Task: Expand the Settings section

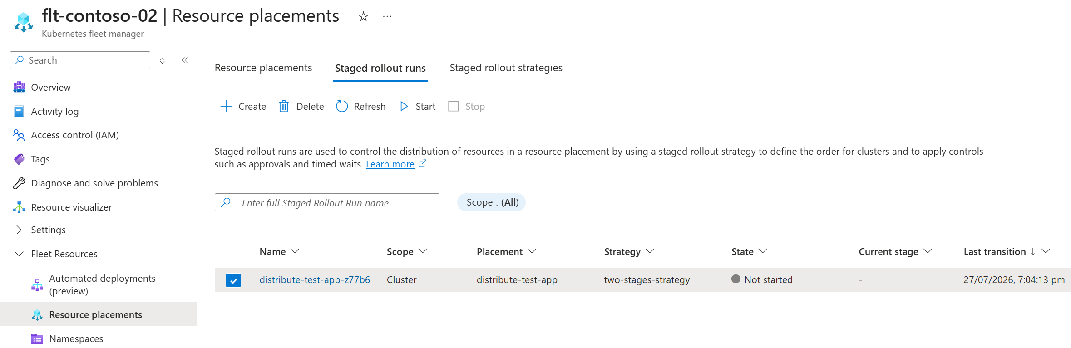Action: pyautogui.click(x=48, y=230)
